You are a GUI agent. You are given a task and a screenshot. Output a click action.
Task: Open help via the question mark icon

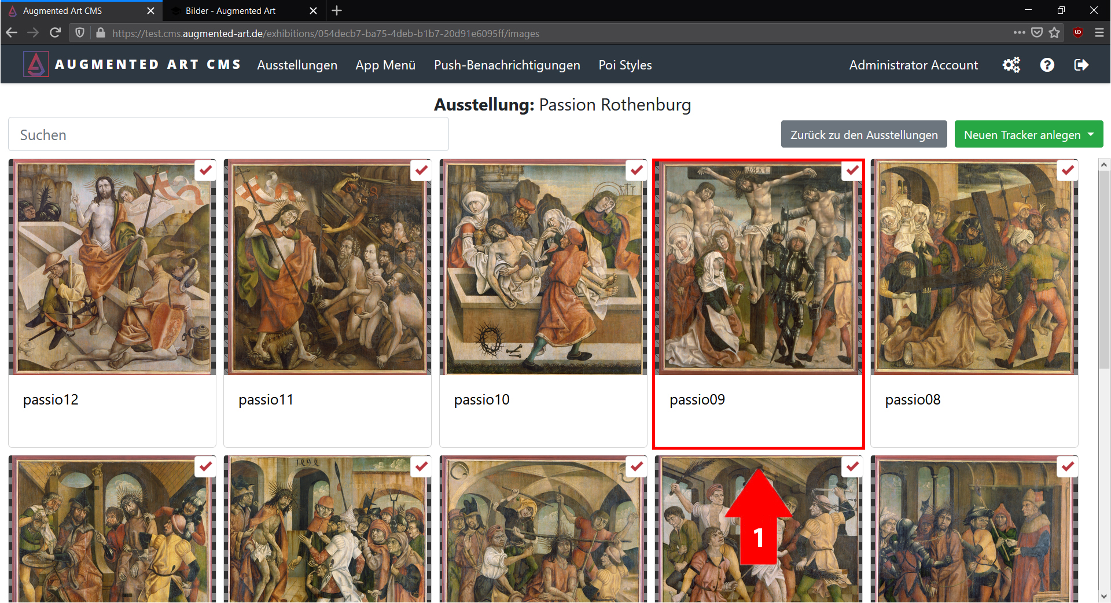click(1047, 65)
